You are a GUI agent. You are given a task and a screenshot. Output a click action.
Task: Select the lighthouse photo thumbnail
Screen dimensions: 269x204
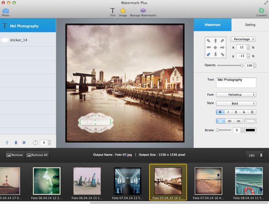click(x=10, y=181)
